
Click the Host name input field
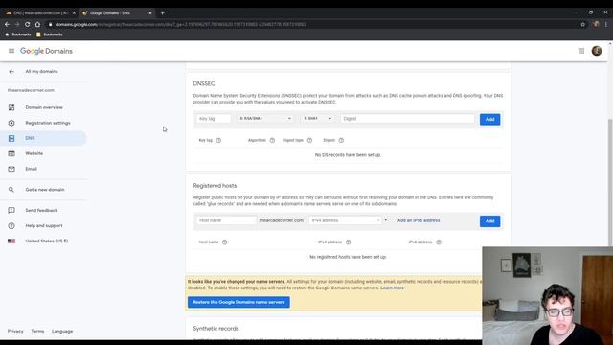[226, 220]
